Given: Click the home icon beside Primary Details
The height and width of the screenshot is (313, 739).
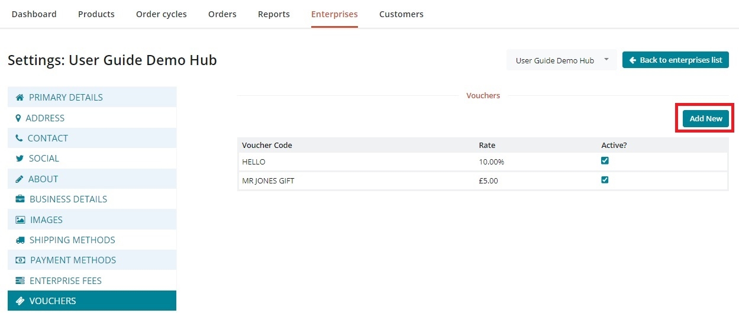Looking at the screenshot, I should pos(20,98).
